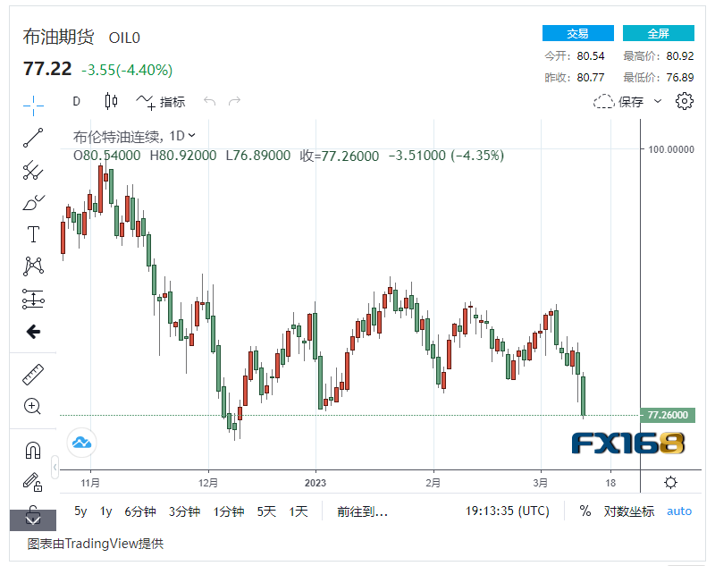Viewport: 715px width, 566px height.
Task: Expand the save layout dropdown arrow
Action: click(x=658, y=101)
